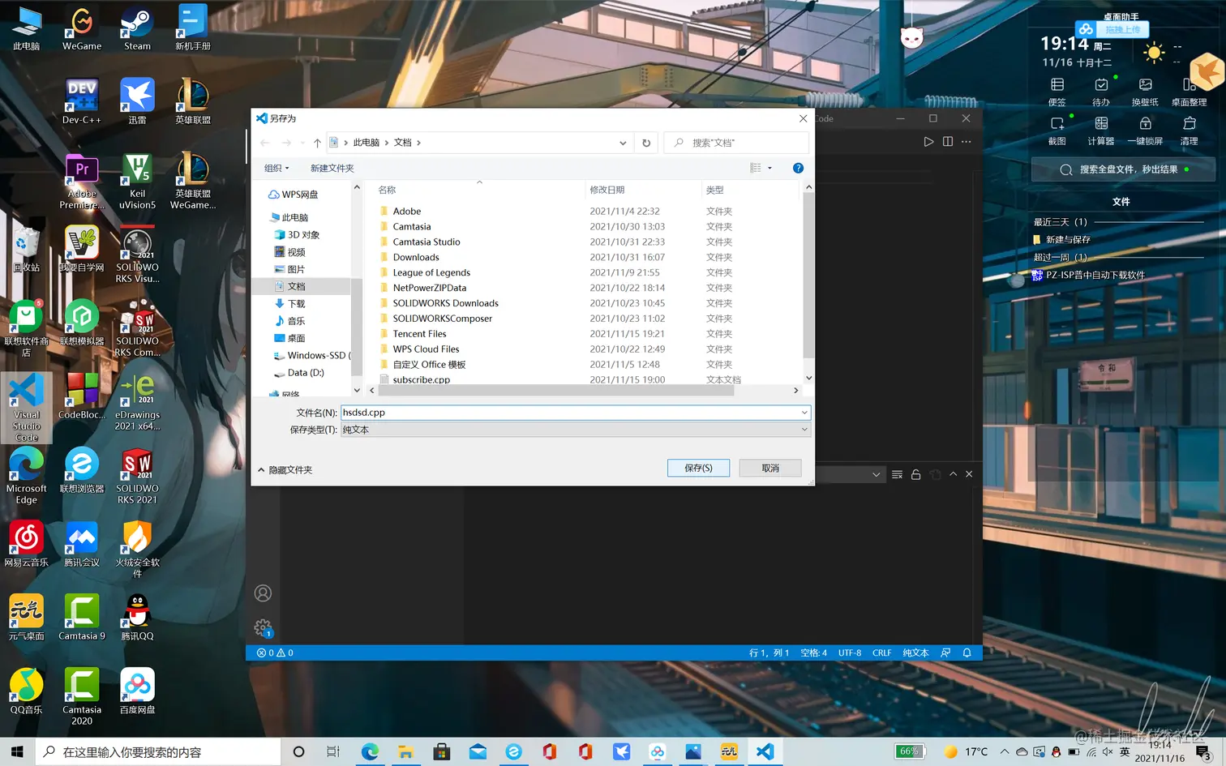The width and height of the screenshot is (1226, 766).
Task: Click the VS Code split editor icon
Action: click(947, 142)
